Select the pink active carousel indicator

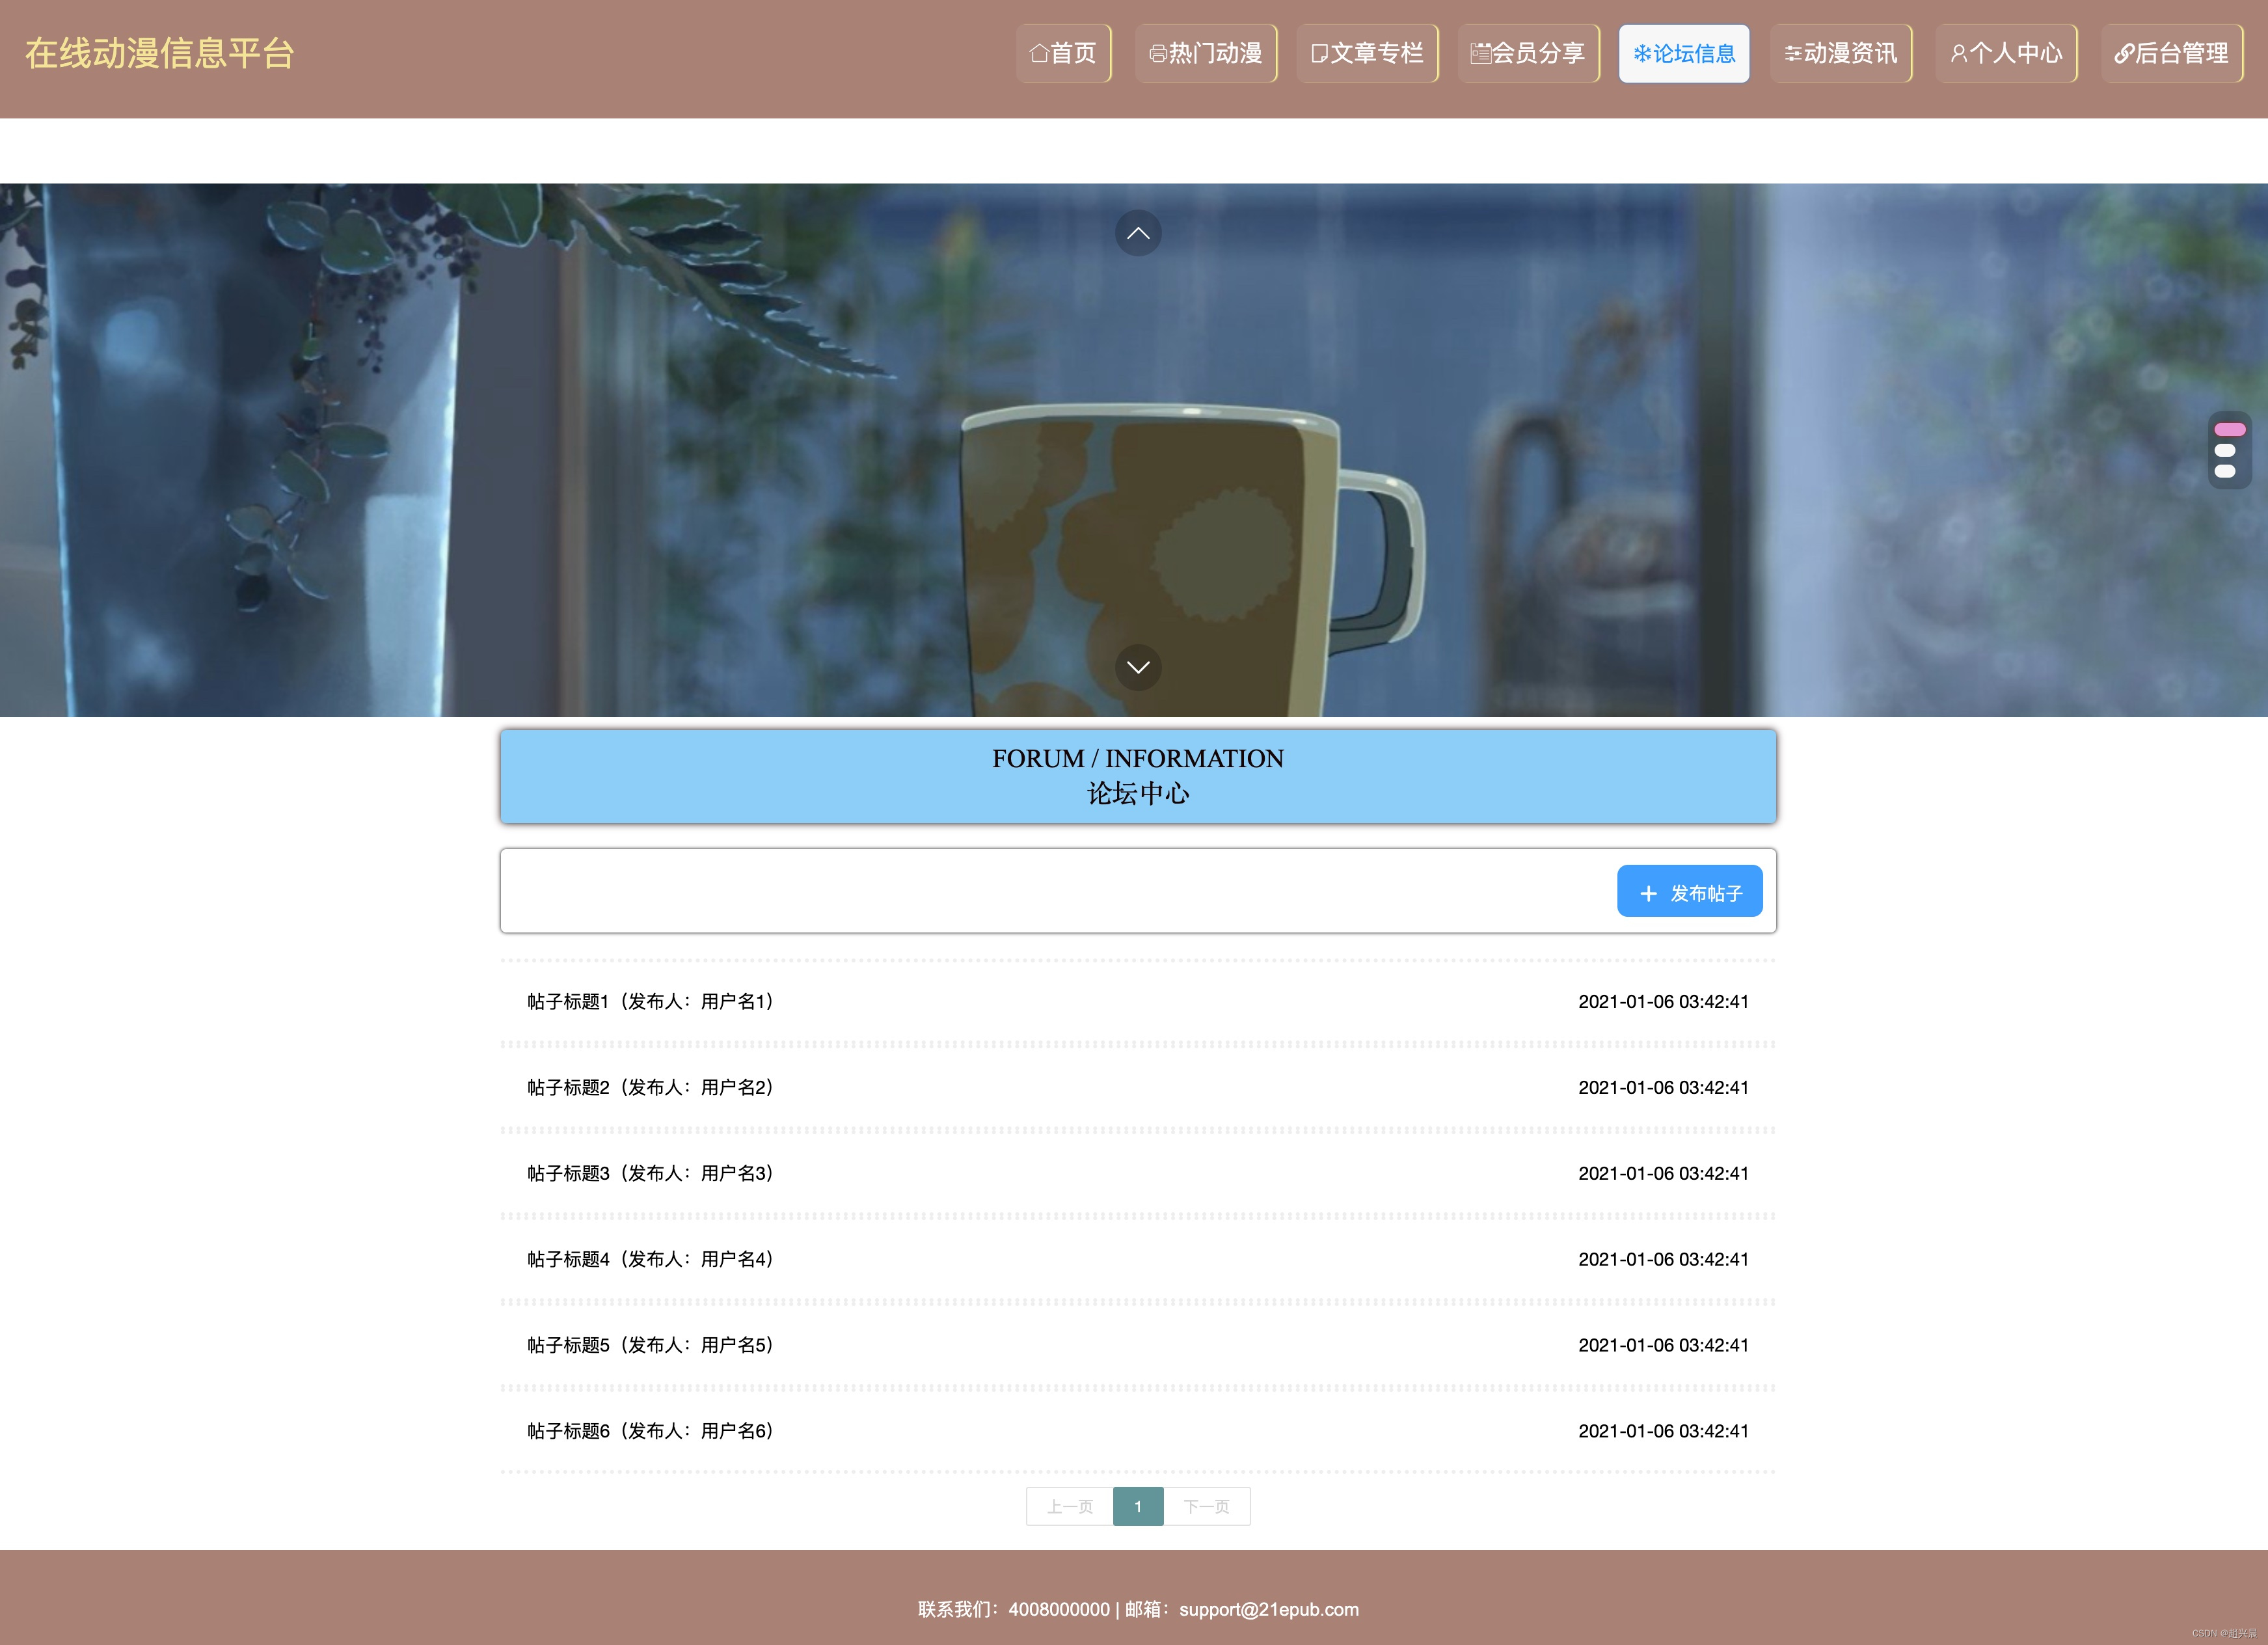pyautogui.click(x=2229, y=429)
